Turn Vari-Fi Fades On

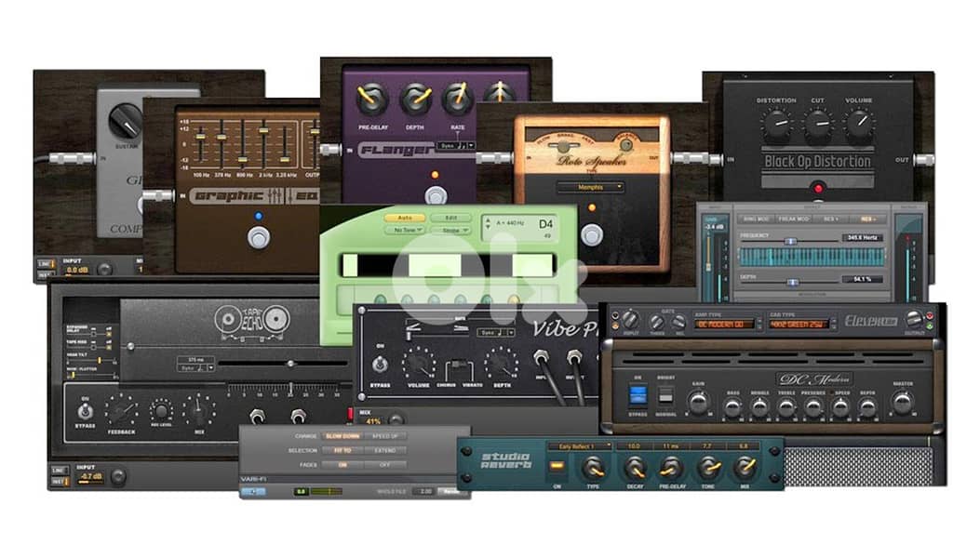pyautogui.click(x=342, y=465)
